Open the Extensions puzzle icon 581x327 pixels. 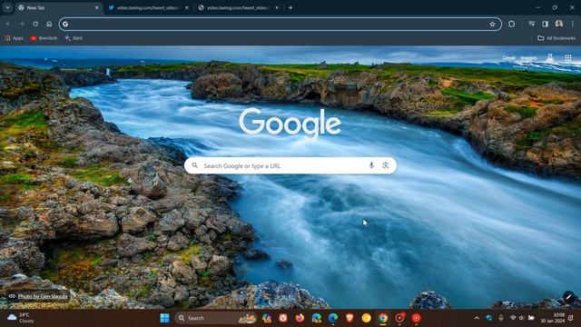point(512,25)
